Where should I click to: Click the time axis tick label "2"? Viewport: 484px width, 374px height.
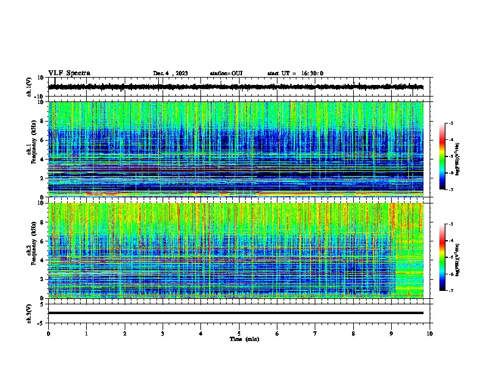pos(125,334)
